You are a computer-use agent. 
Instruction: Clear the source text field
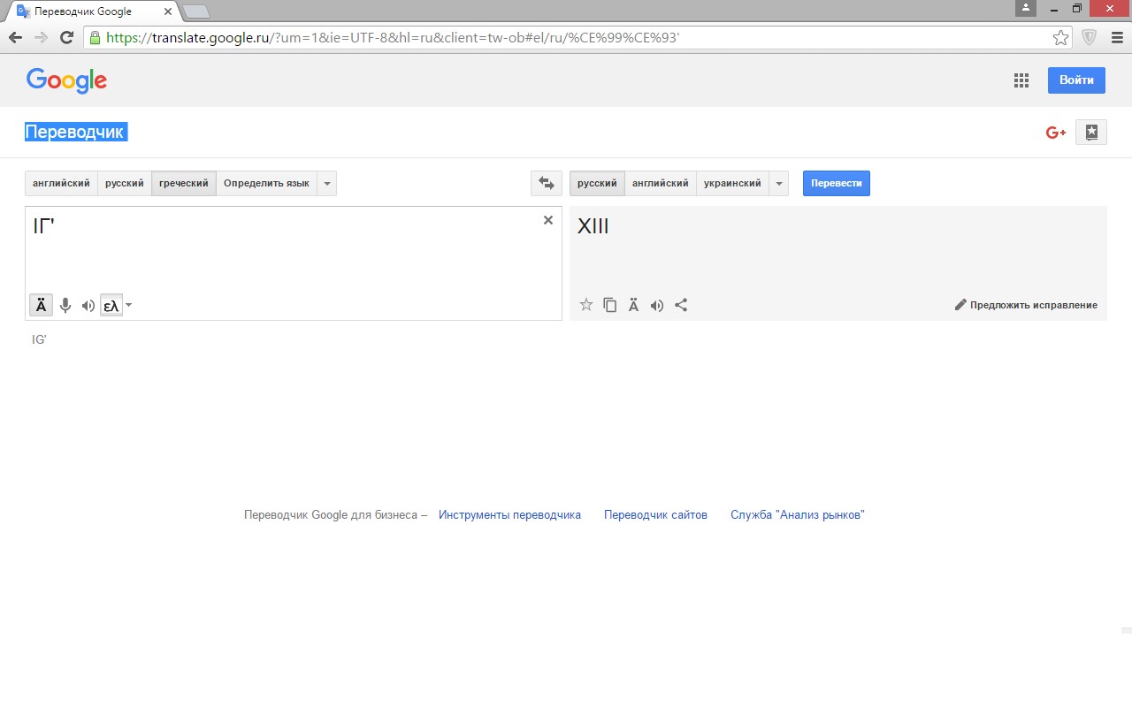click(548, 220)
